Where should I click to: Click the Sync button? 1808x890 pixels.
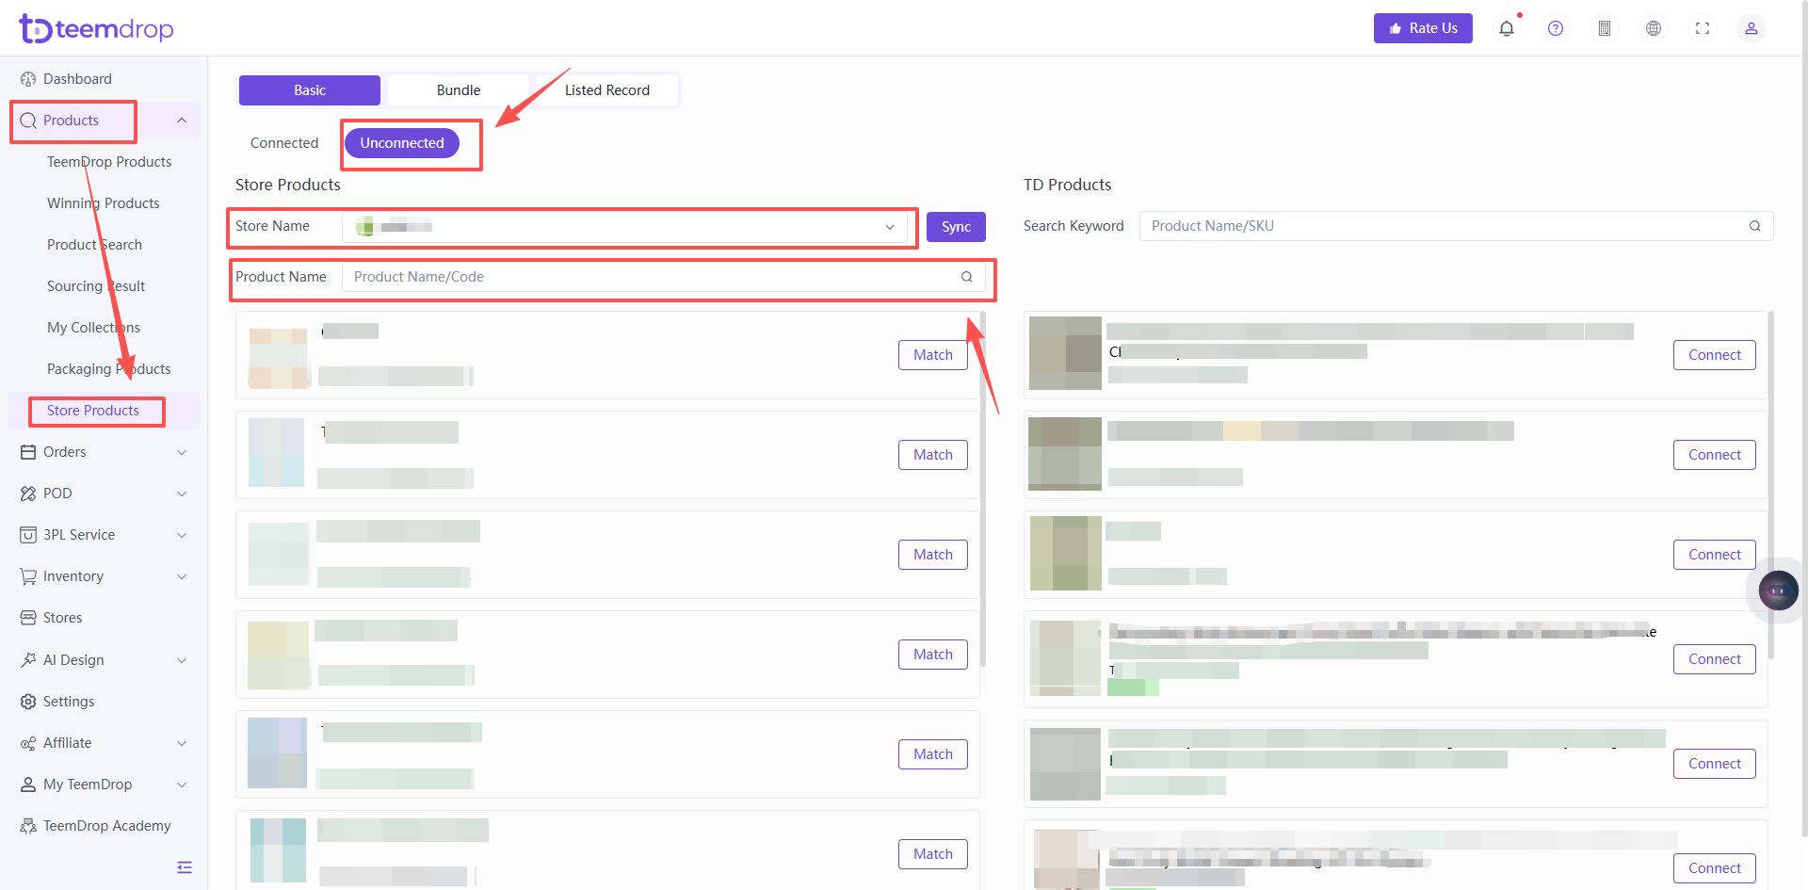coord(956,227)
